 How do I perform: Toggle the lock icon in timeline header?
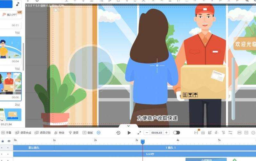pyautogui.click(x=3, y=141)
